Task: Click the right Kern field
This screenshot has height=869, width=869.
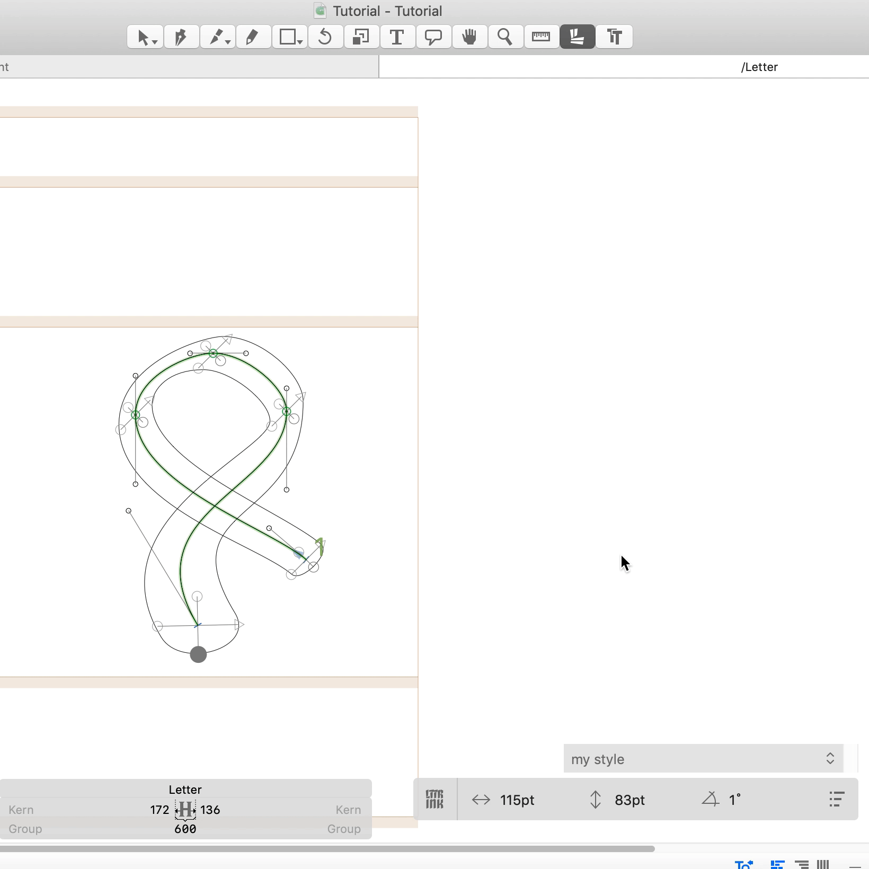Action: [x=348, y=810]
